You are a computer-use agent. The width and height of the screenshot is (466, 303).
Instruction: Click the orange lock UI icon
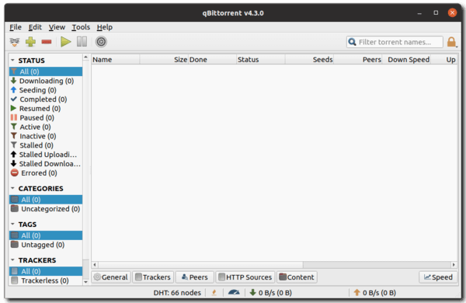click(x=451, y=42)
